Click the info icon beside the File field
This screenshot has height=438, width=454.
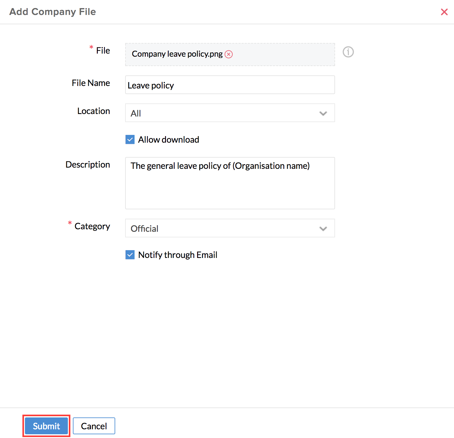(x=348, y=52)
